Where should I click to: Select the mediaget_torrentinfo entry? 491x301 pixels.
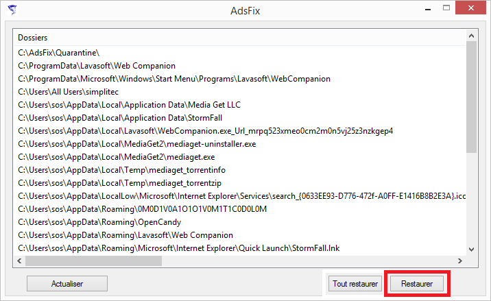(x=121, y=170)
